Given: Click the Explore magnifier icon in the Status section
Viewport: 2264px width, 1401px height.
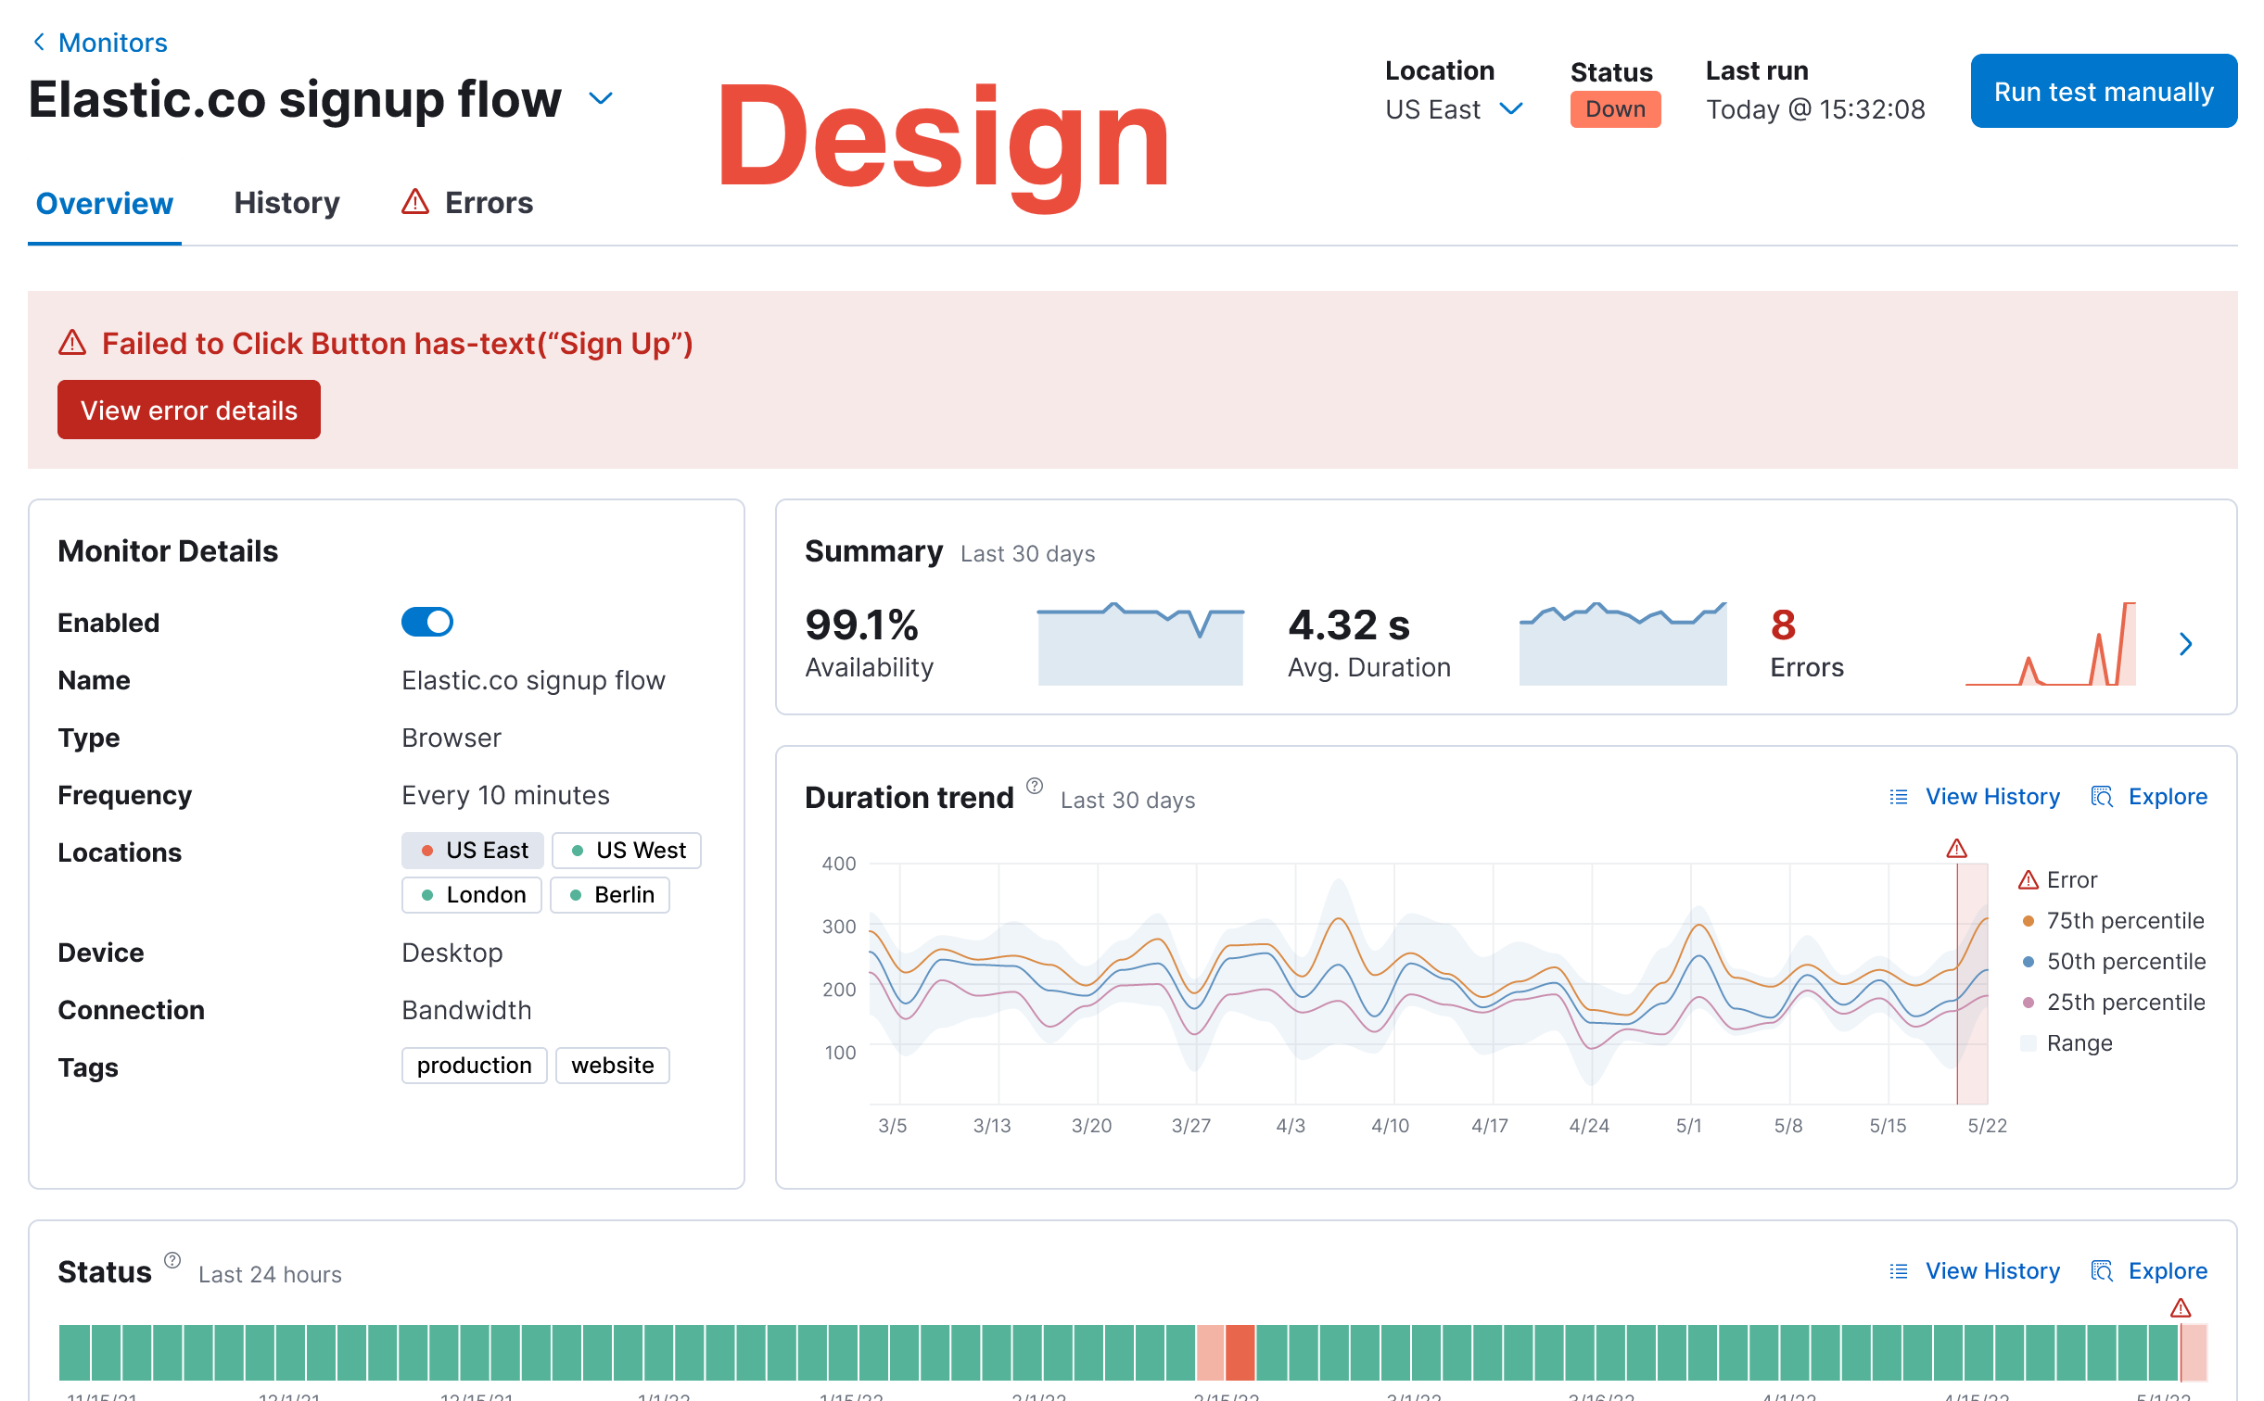Looking at the screenshot, I should click(x=2101, y=1270).
